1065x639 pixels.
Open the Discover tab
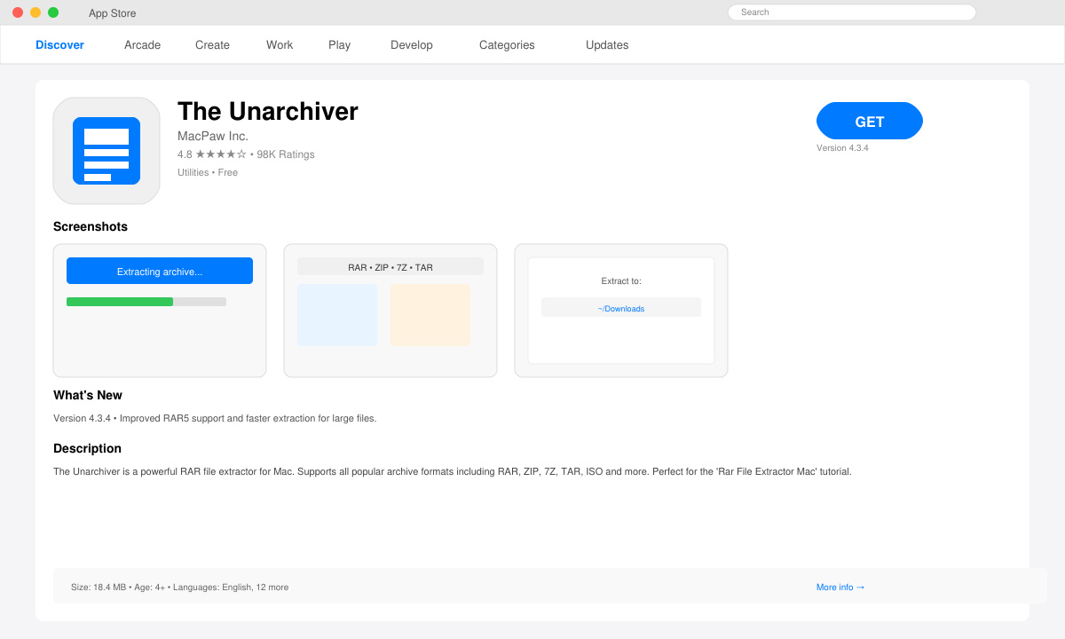(x=59, y=45)
